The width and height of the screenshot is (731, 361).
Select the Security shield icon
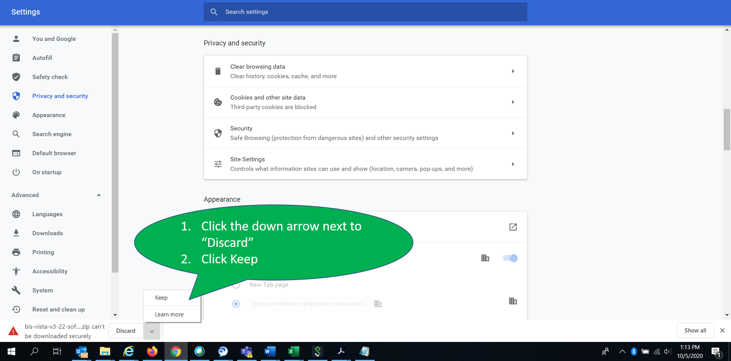click(218, 133)
